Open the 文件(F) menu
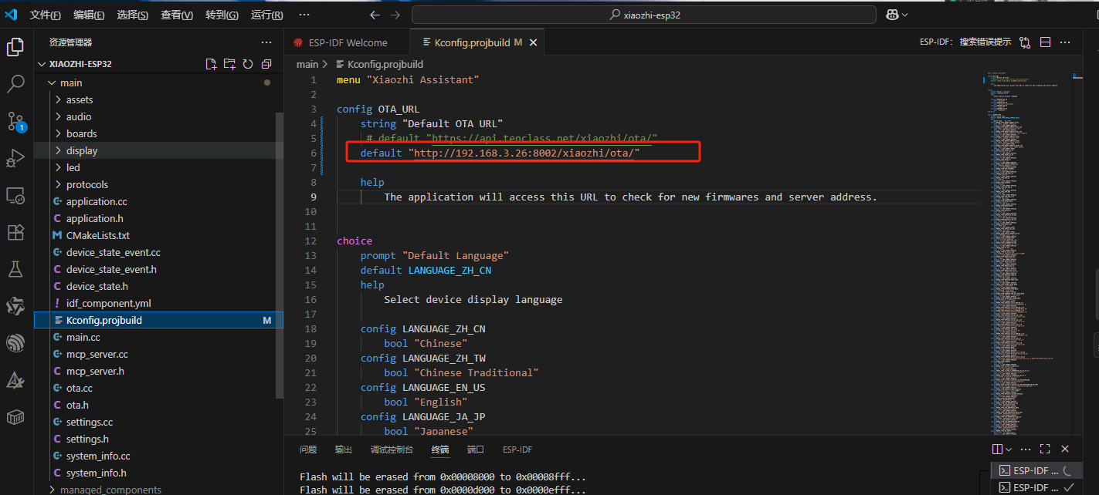Screen dimensions: 1099x495 (46, 15)
